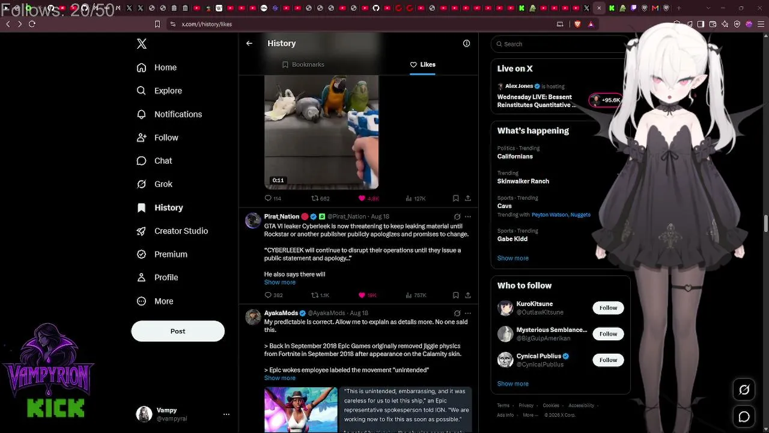Viewport: 769px width, 433px height.
Task: Open the Californians trending topic
Action: [515, 156]
